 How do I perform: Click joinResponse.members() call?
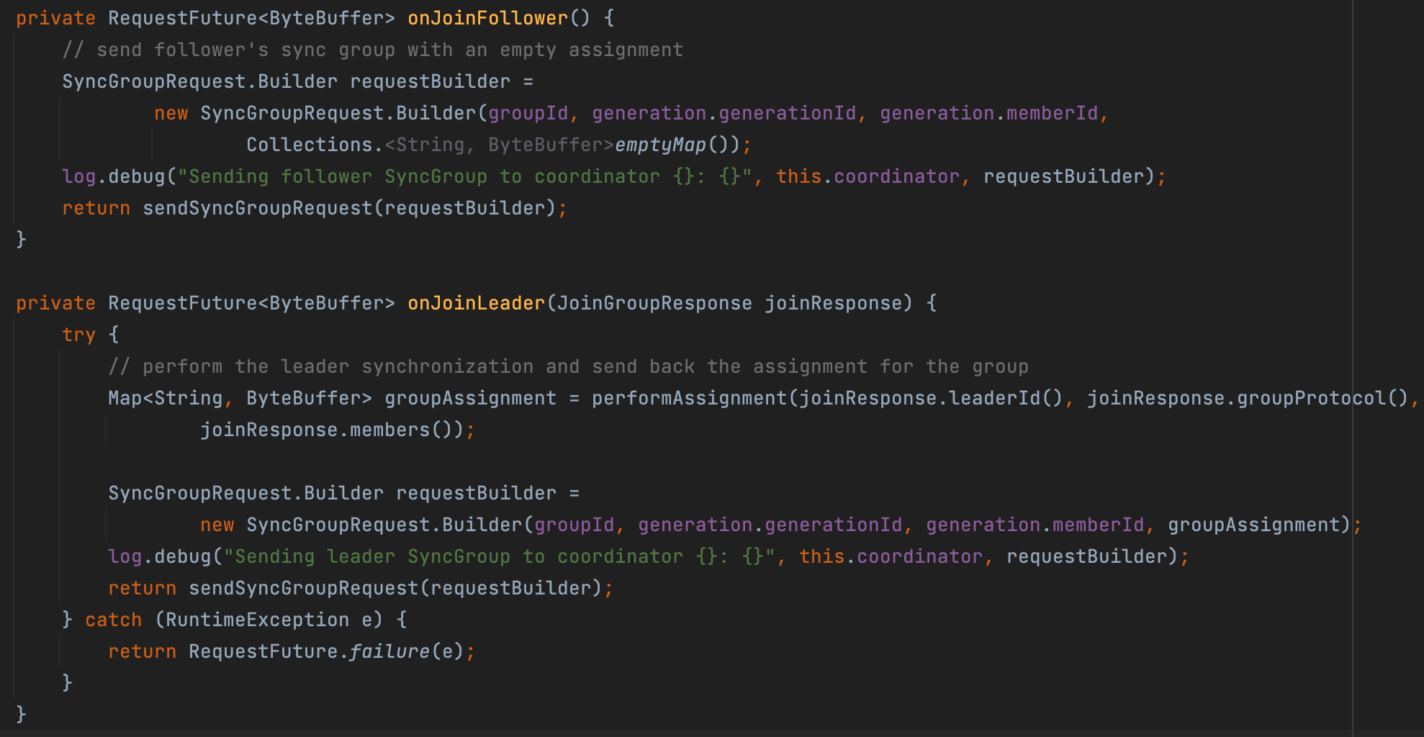332,430
